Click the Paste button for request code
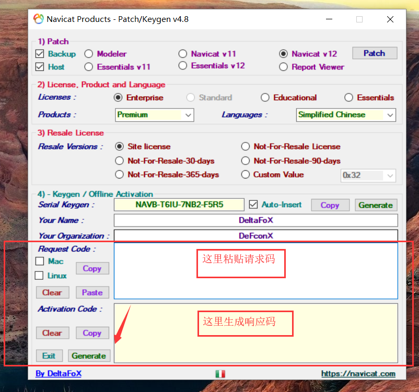 [92, 293]
